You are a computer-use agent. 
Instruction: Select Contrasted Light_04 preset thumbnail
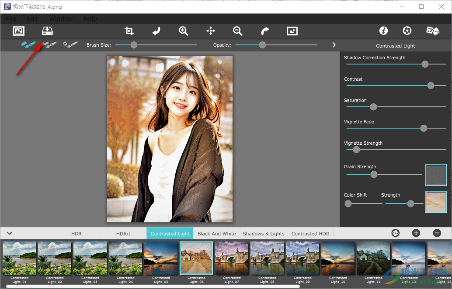tap(125, 258)
